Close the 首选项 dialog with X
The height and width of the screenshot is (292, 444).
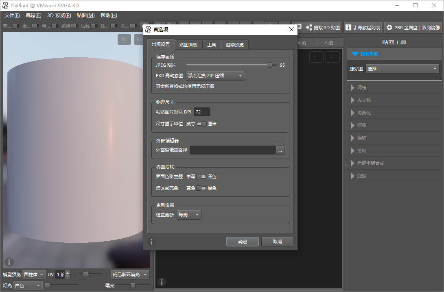[x=291, y=29]
